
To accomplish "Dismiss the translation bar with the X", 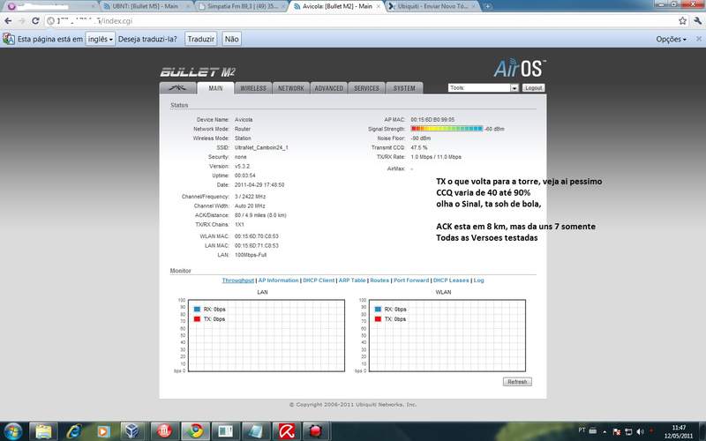I will 699,39.
